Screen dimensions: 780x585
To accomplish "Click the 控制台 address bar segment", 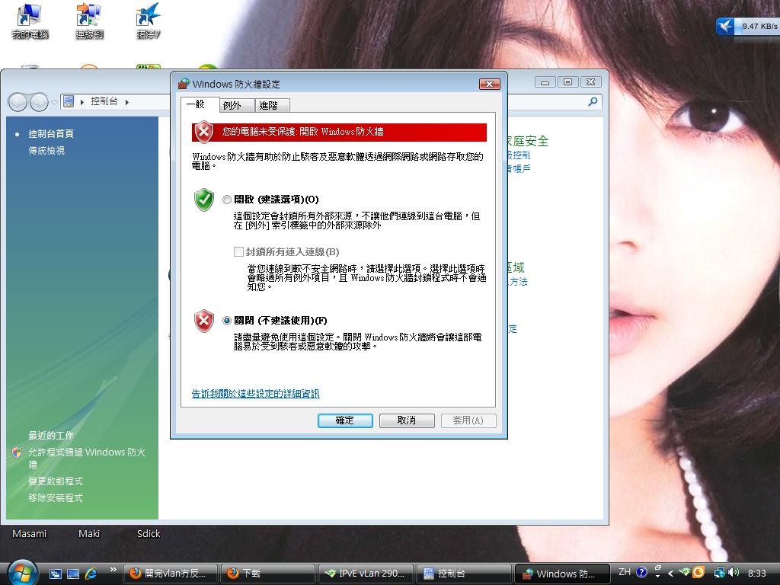I will tap(104, 101).
